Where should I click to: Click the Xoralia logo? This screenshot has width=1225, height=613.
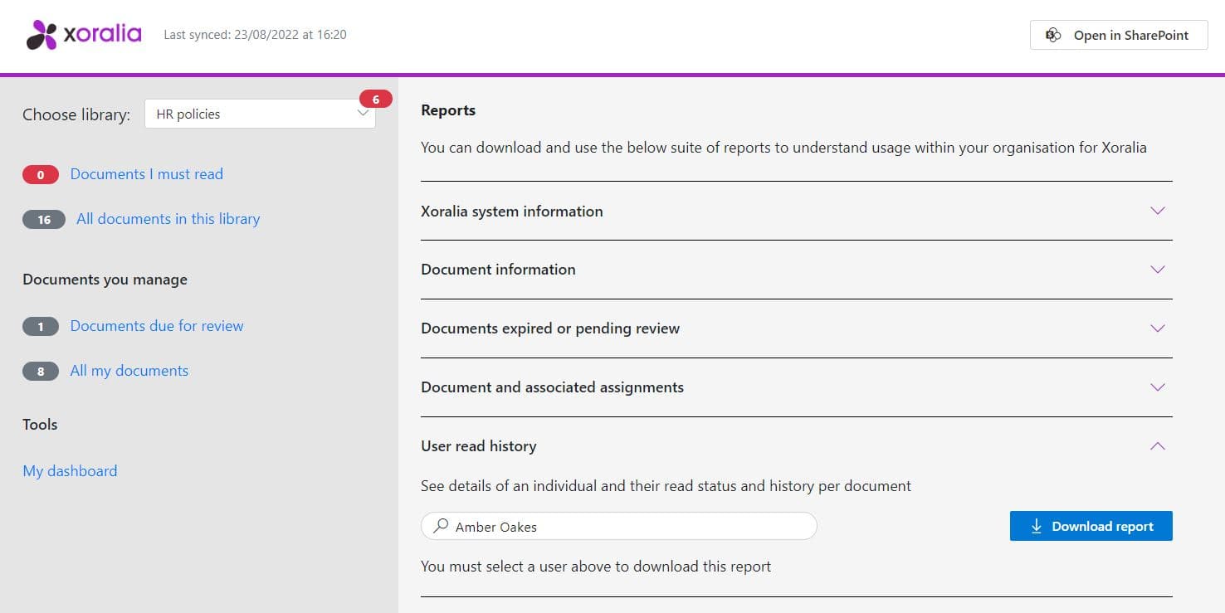coord(84,35)
